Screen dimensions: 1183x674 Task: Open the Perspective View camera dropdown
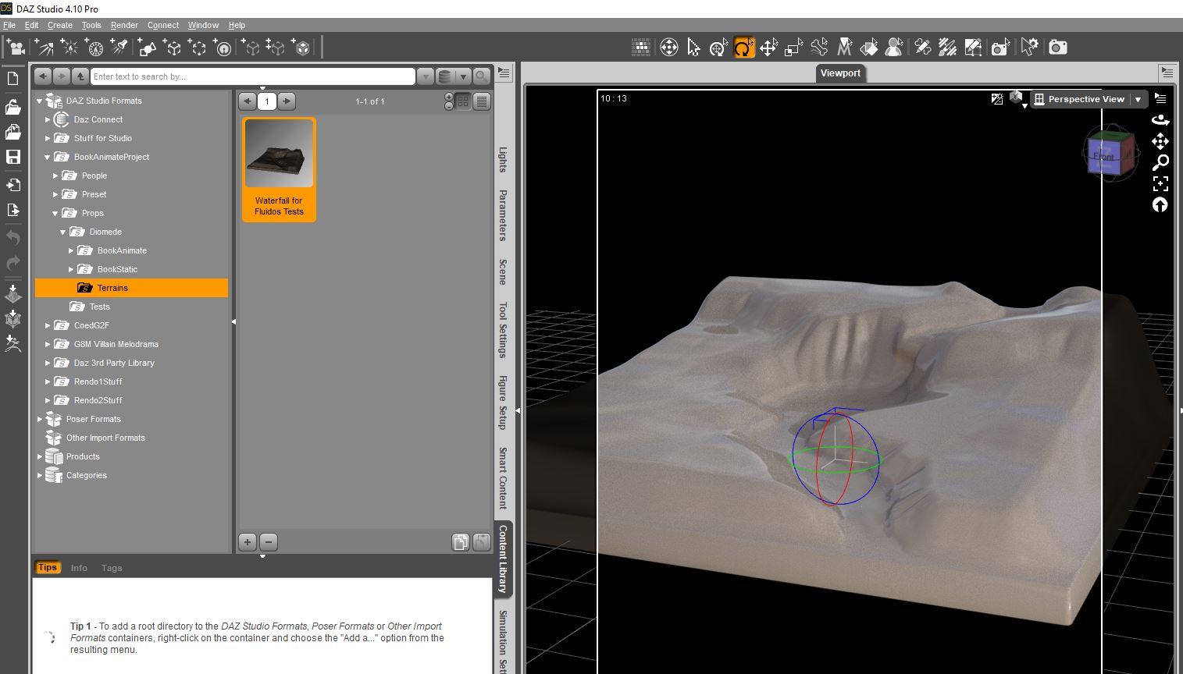tap(1138, 99)
